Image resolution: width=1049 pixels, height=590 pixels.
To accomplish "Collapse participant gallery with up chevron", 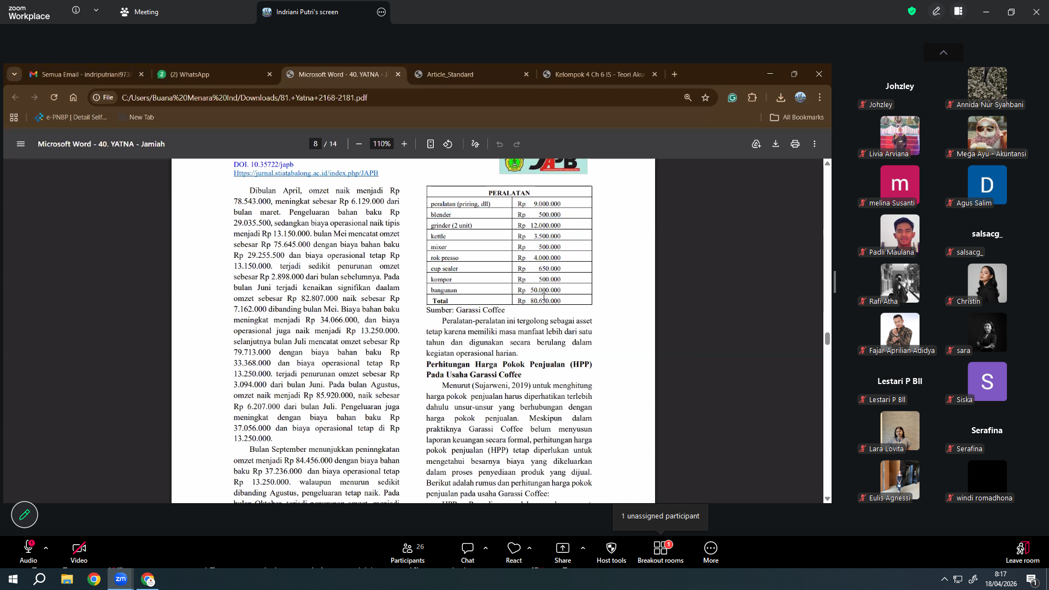I will click(x=944, y=52).
